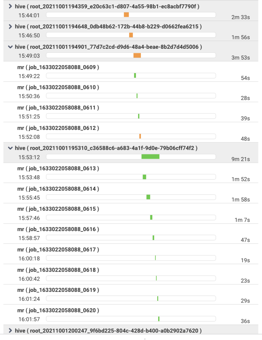Click green bar for job 0614
Viewport: 262px width, 340px height.
point(148,197)
